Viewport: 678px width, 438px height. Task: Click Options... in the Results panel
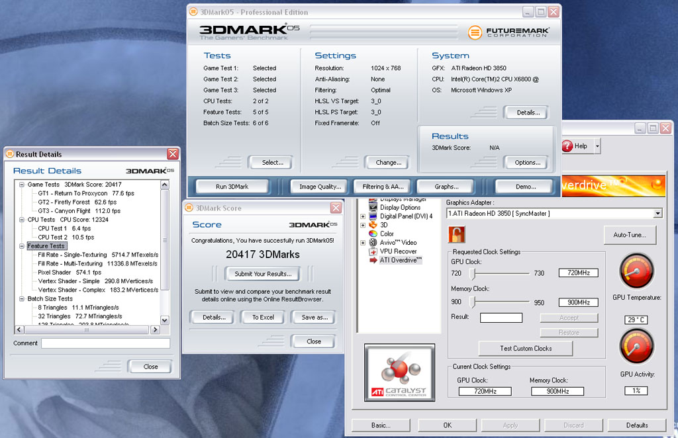[527, 162]
